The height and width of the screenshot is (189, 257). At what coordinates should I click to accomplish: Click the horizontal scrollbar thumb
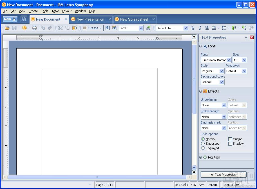(97, 177)
